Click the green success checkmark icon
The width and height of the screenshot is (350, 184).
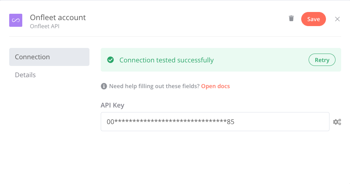[111, 60]
